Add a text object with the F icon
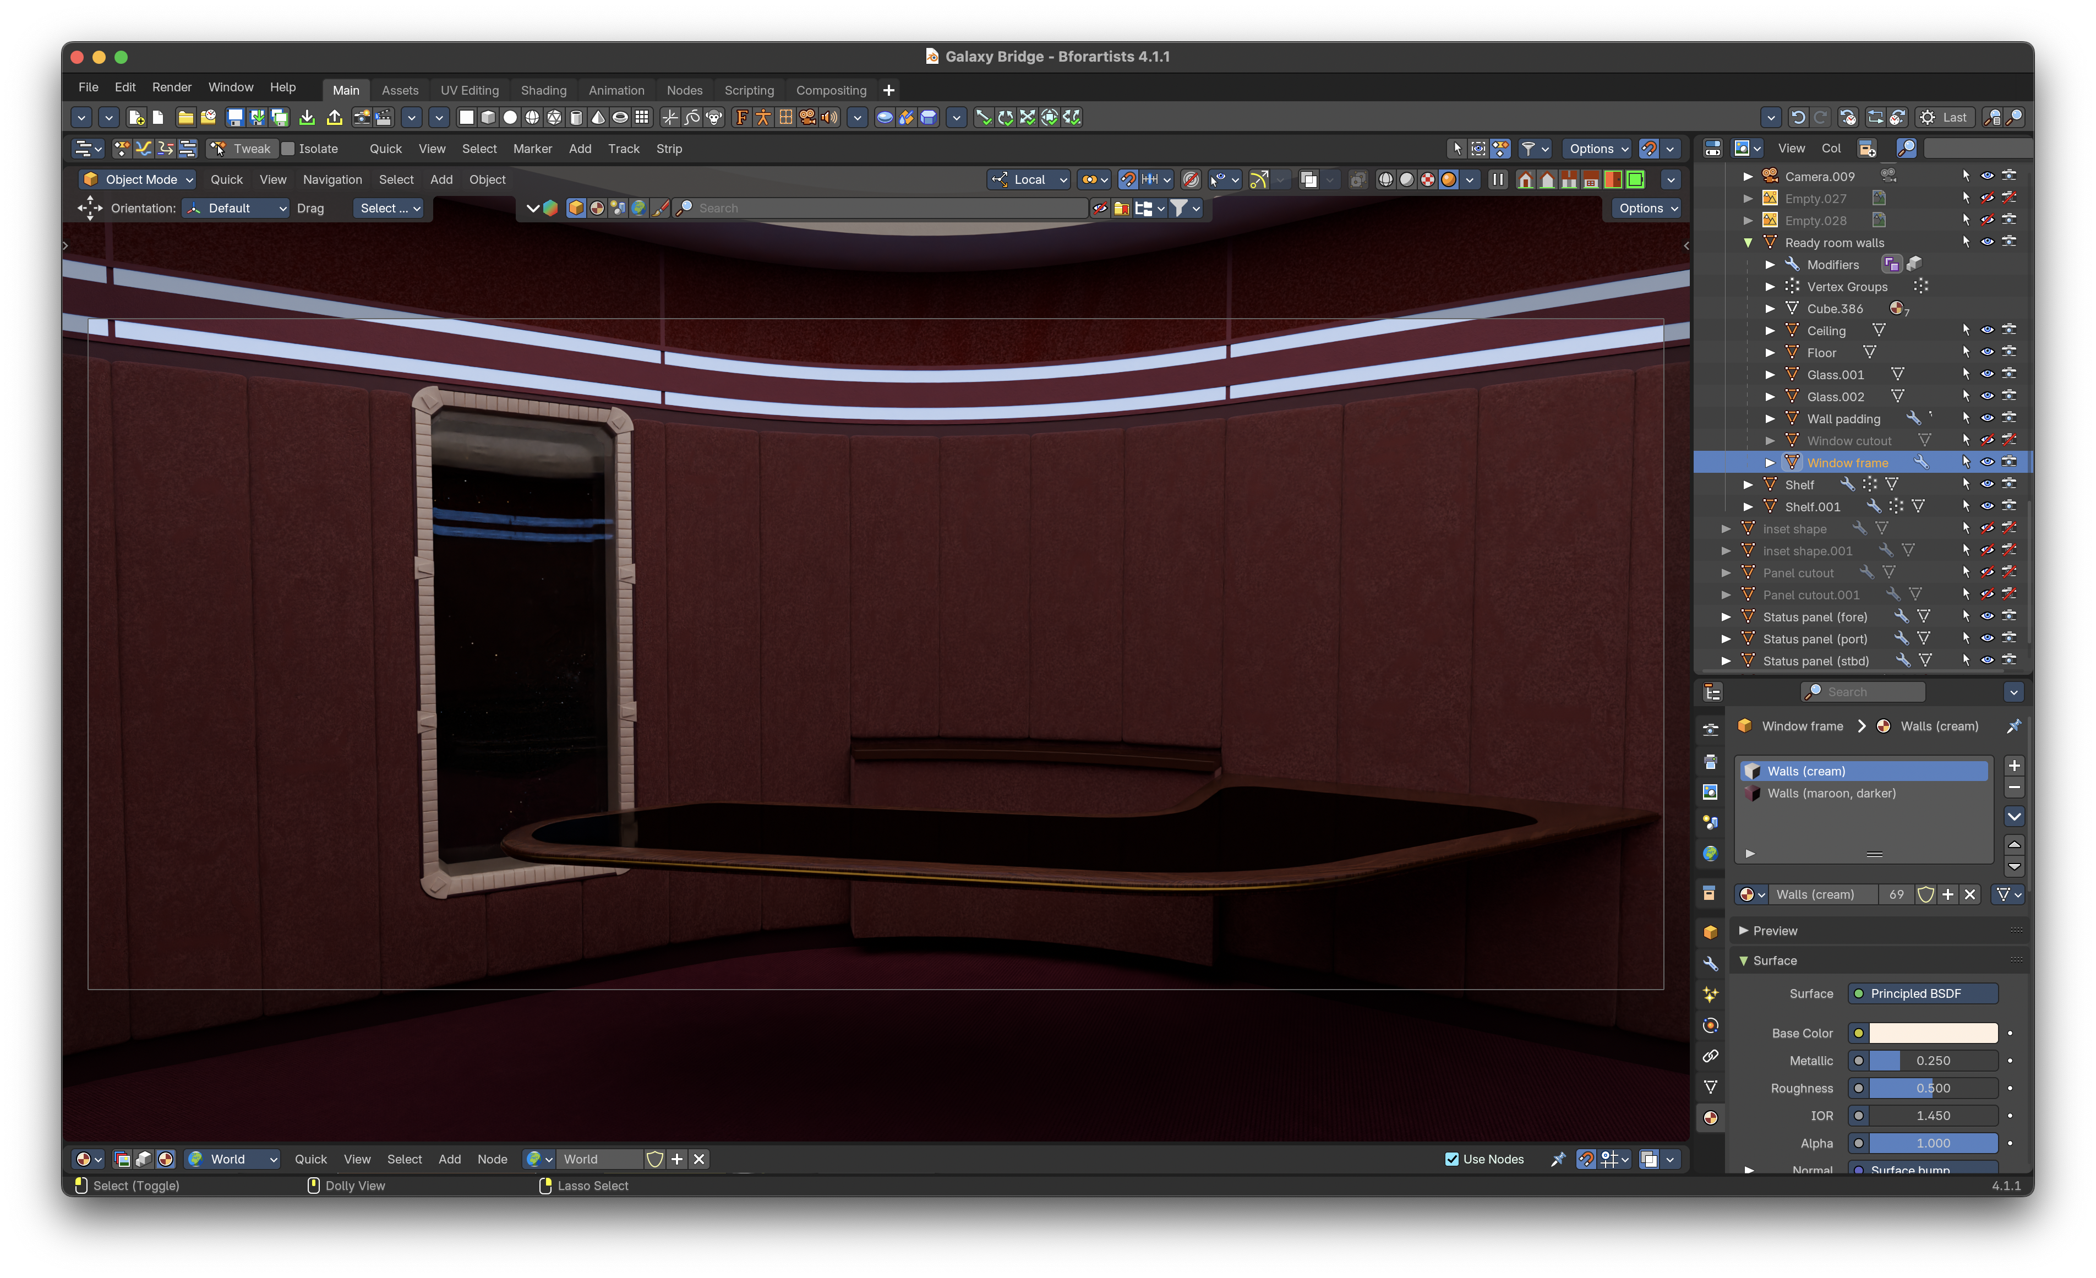2096x1278 pixels. point(742,117)
